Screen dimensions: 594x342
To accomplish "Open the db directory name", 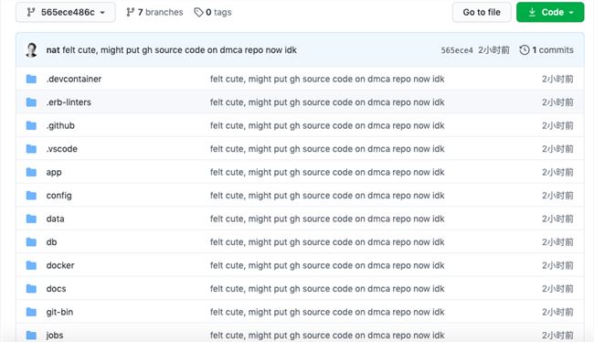I will click(51, 242).
